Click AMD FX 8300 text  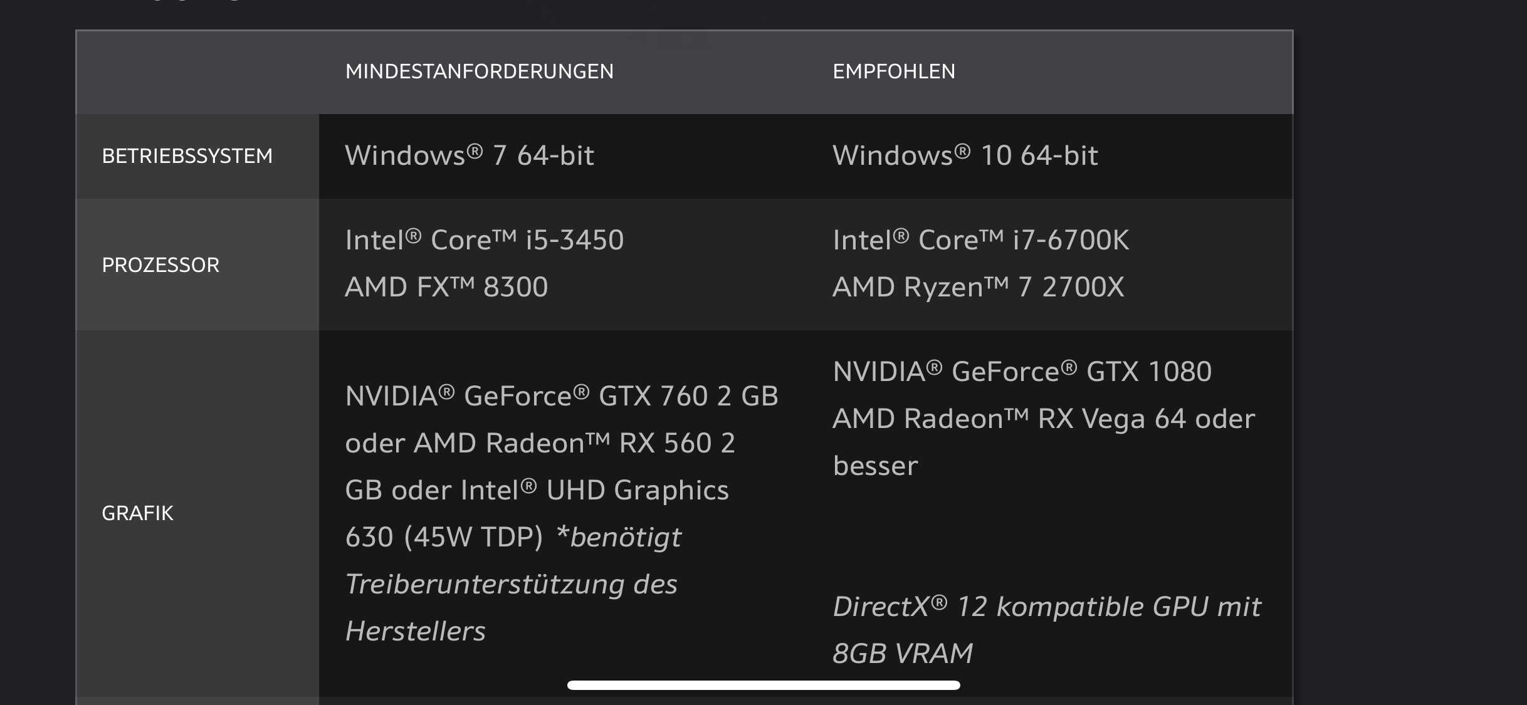coord(446,287)
